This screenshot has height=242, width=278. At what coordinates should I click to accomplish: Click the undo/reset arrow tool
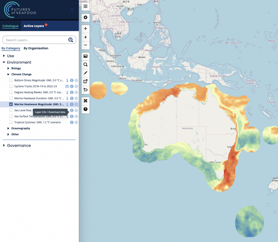(86, 89)
